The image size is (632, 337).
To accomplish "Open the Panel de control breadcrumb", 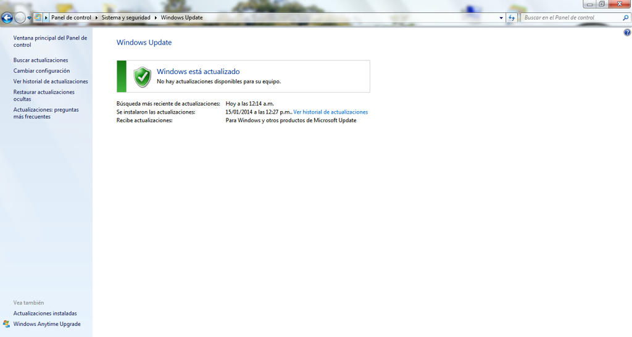I will pos(71,18).
